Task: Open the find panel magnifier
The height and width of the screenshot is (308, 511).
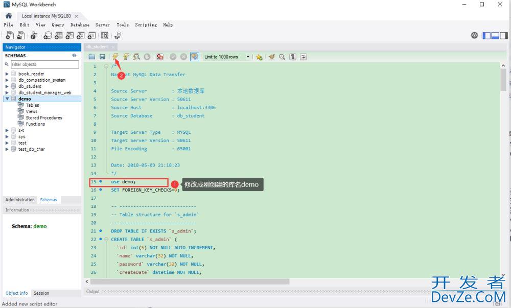Action: point(282,57)
